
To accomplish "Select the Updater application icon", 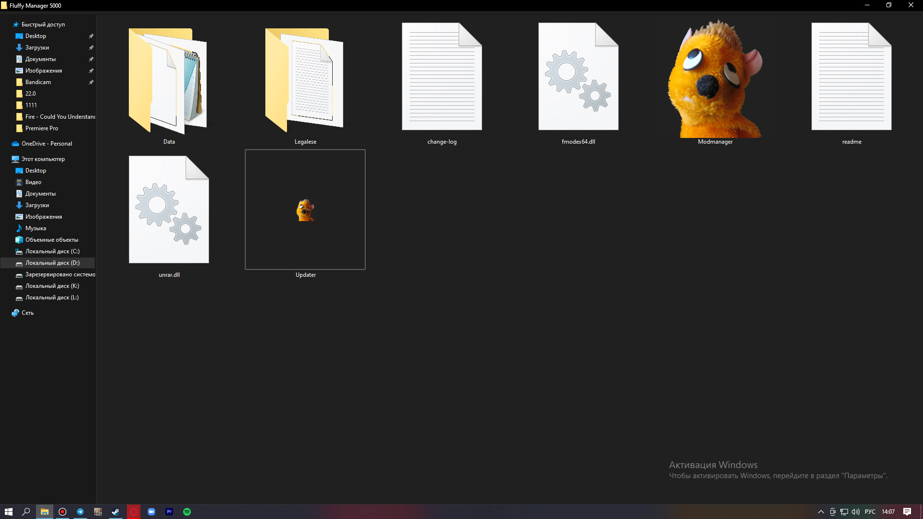I will pyautogui.click(x=305, y=210).
